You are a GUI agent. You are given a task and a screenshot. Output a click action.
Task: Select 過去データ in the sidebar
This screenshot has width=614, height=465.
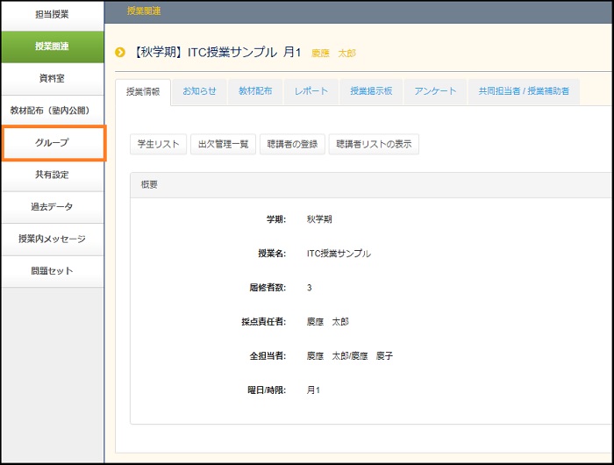(x=52, y=207)
